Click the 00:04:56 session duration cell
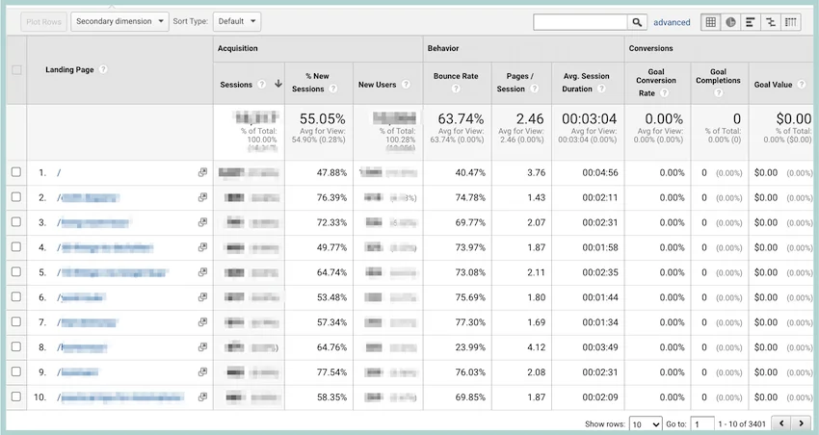This screenshot has height=435, width=819. point(600,172)
